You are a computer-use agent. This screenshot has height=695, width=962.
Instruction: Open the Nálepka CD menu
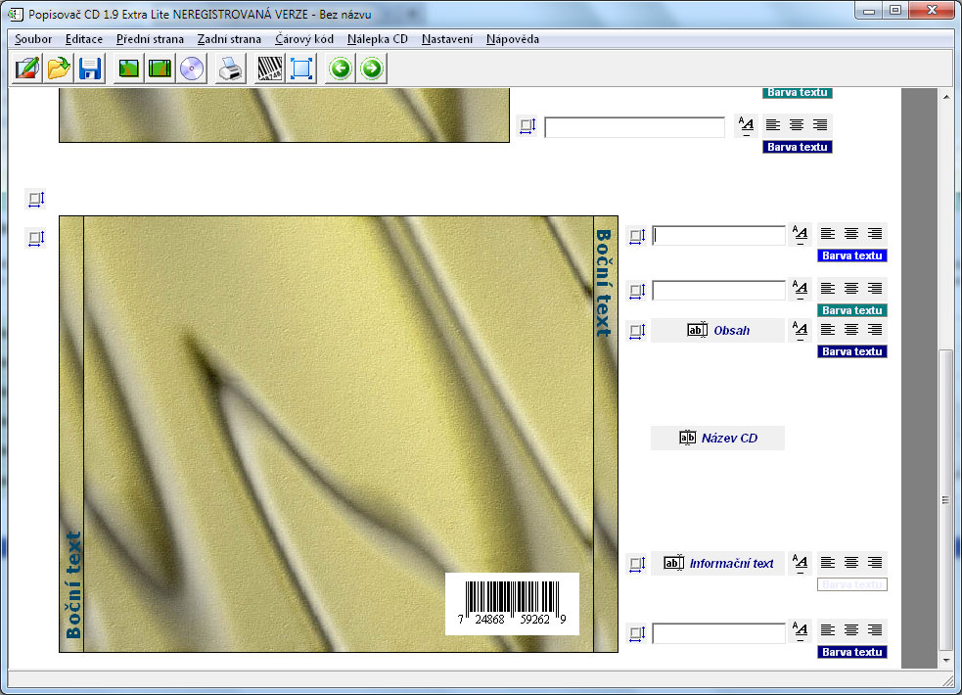pyautogui.click(x=378, y=39)
